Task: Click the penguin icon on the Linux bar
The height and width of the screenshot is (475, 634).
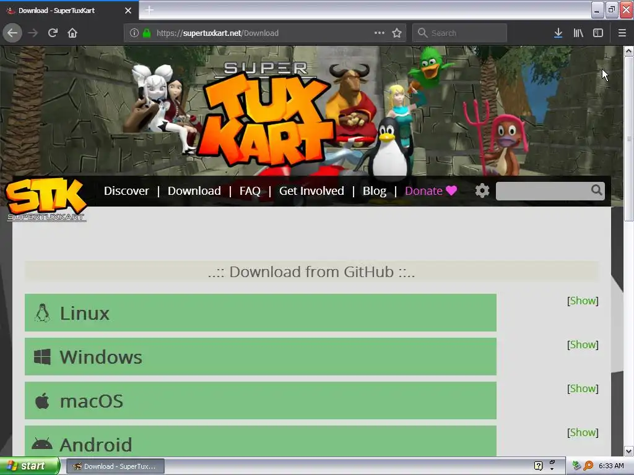Action: pos(42,313)
